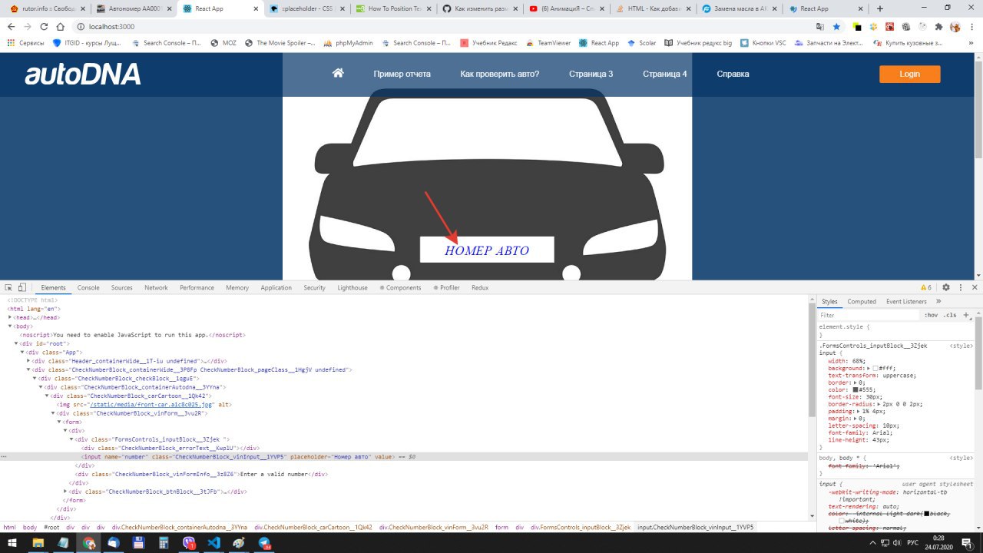Open the Lighthouse tab

pyautogui.click(x=352, y=287)
